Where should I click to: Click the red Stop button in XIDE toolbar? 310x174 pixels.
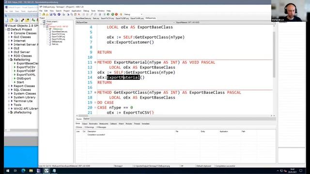116,14
